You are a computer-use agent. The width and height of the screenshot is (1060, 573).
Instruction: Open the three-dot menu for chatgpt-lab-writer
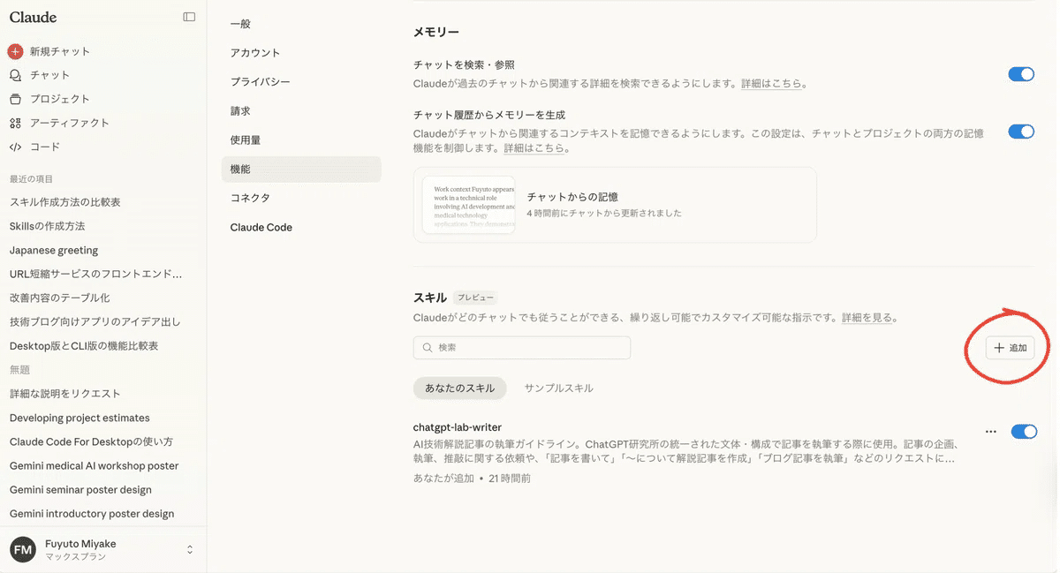coord(990,432)
